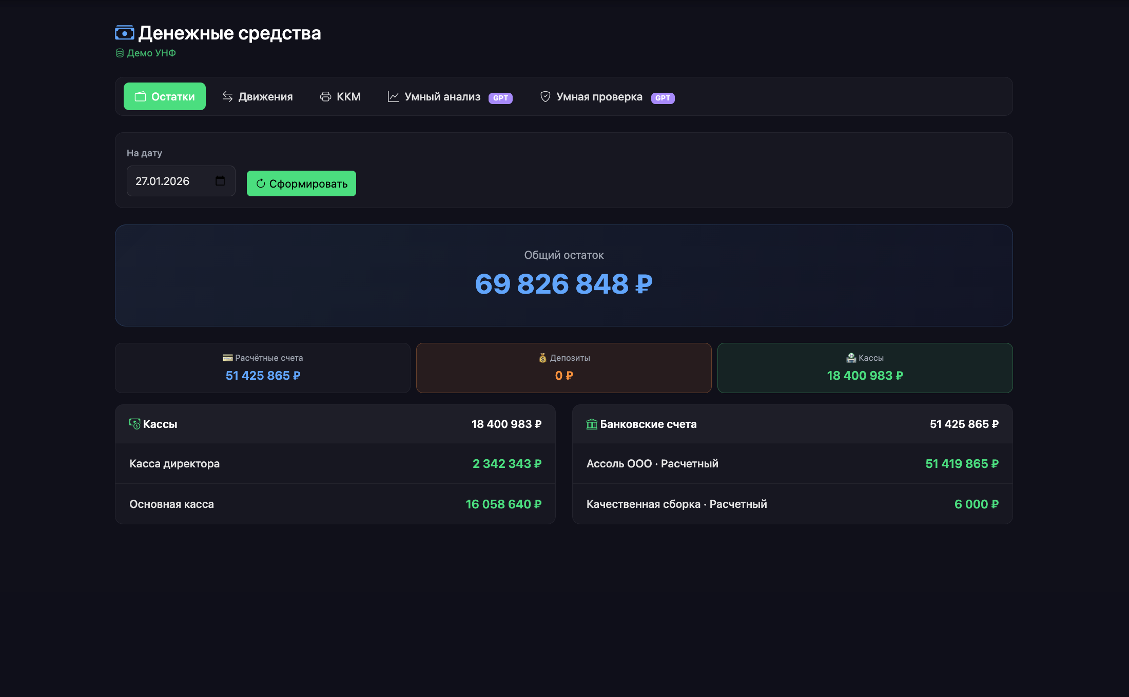
Task: Click the bank building icon by Банковские счета
Action: point(592,424)
